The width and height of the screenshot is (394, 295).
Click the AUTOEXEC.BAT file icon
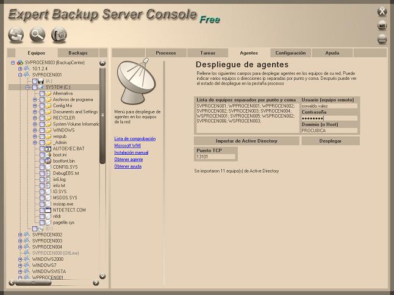pos(48,149)
